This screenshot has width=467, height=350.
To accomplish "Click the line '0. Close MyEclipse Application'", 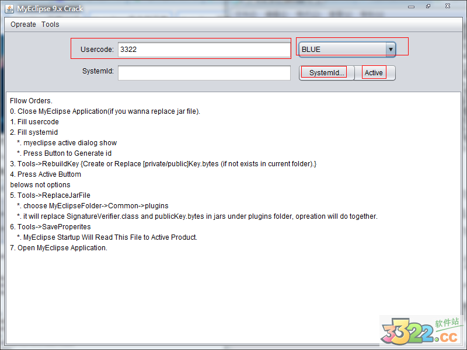I will pos(105,111).
